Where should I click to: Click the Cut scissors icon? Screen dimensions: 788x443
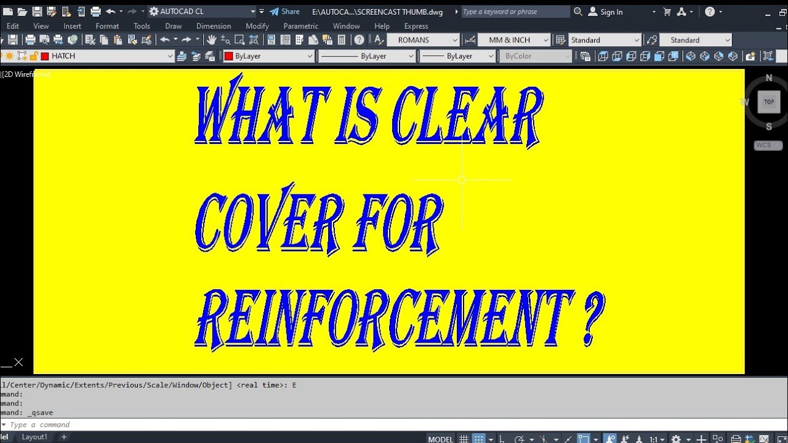(90, 40)
